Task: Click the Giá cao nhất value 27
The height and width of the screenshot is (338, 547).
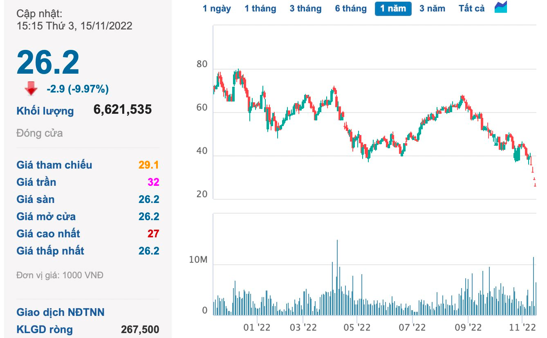Action: tap(153, 234)
